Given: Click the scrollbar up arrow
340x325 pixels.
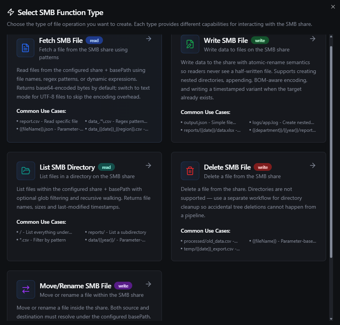Looking at the screenshot, I should [331, 37].
